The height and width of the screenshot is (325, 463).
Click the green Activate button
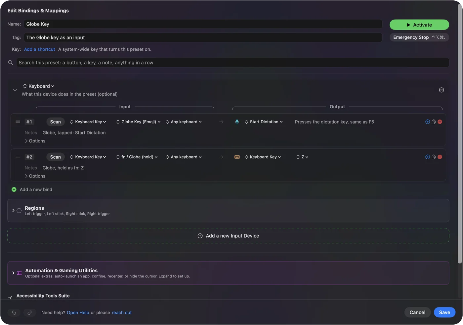[x=419, y=25]
